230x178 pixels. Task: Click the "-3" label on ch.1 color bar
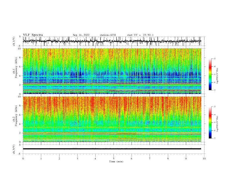point(214,58)
